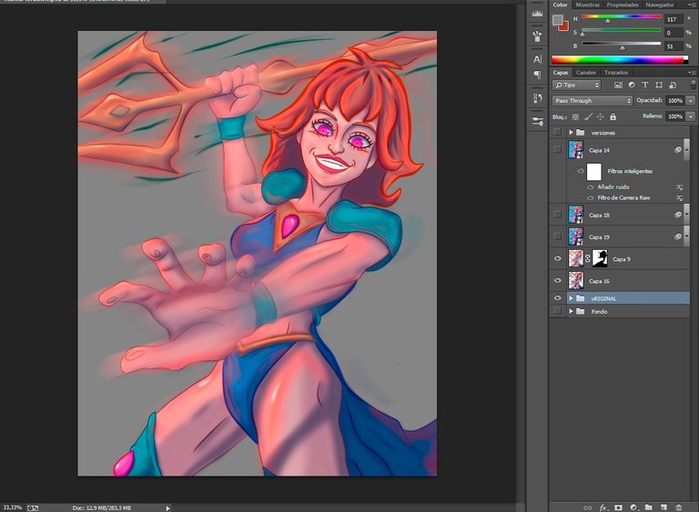Open the Opacidad slider dropdown arrow
This screenshot has height=512, width=699.
(691, 101)
